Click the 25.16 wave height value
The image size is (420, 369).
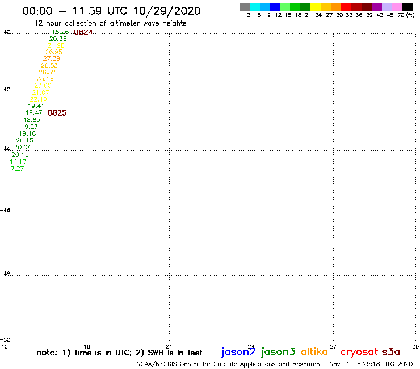45,79
